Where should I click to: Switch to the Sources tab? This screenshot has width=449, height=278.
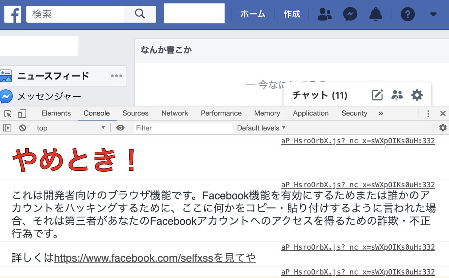[135, 113]
